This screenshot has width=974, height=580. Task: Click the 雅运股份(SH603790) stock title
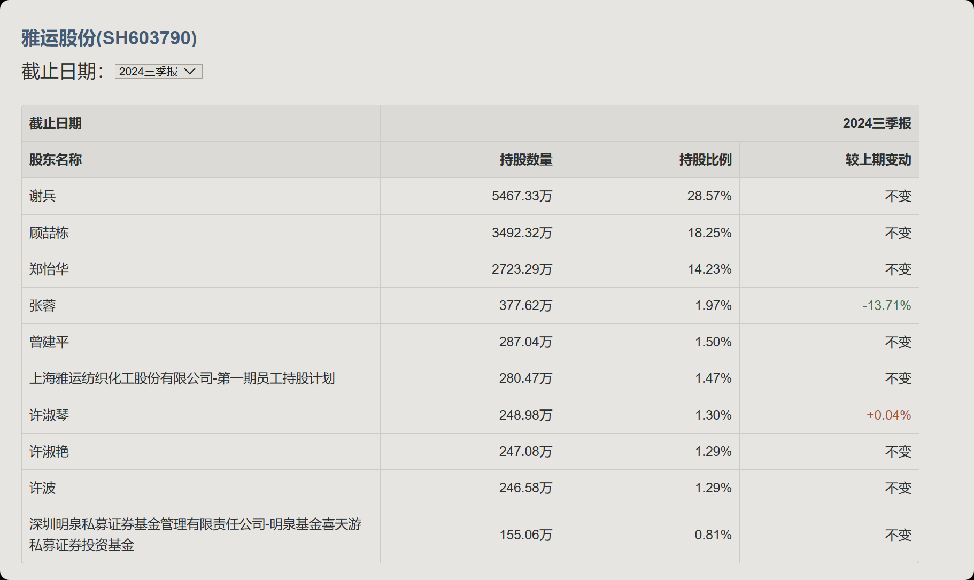[109, 38]
